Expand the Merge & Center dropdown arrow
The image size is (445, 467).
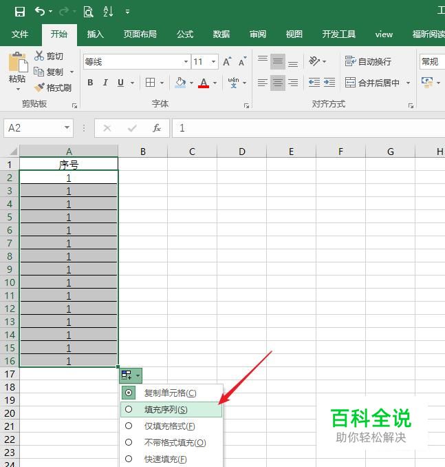(408, 83)
